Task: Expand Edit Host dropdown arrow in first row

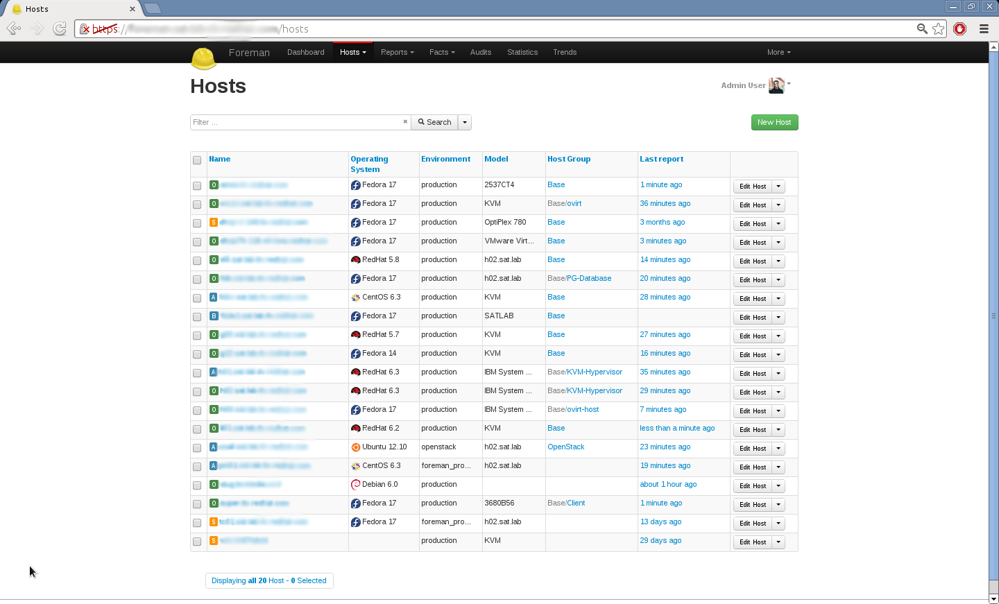Action: pos(778,187)
